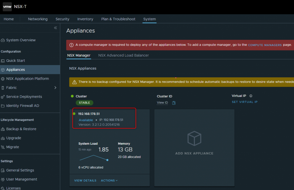Click the NSX Application Platform icon
This screenshot has height=190, width=294.
tap(3, 79)
